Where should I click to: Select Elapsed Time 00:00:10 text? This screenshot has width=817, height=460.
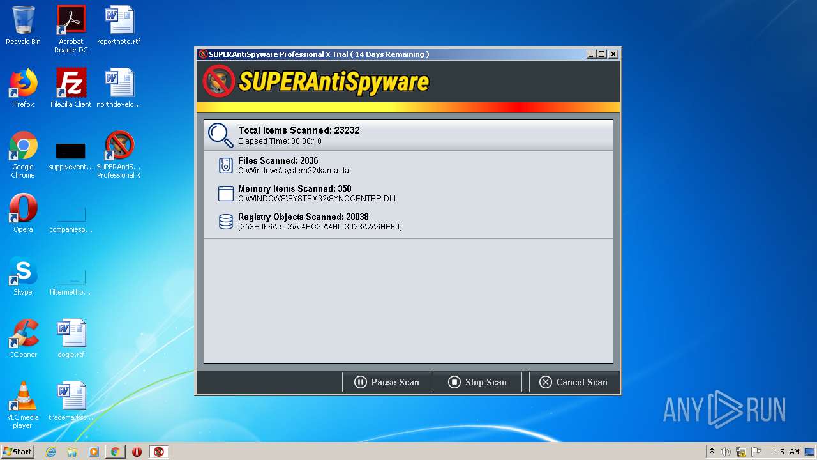pyautogui.click(x=280, y=141)
